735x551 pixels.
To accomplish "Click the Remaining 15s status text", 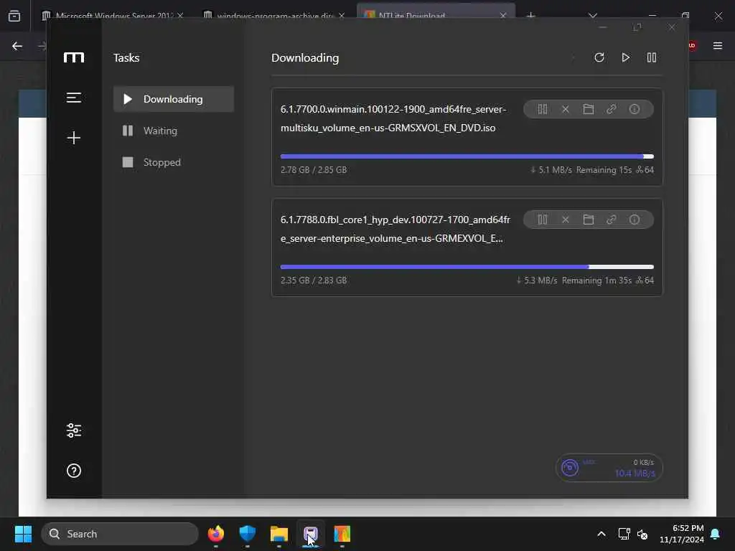I will pos(604,169).
